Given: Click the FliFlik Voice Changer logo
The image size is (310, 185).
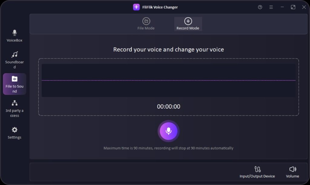Looking at the screenshot, I should pos(136,7).
